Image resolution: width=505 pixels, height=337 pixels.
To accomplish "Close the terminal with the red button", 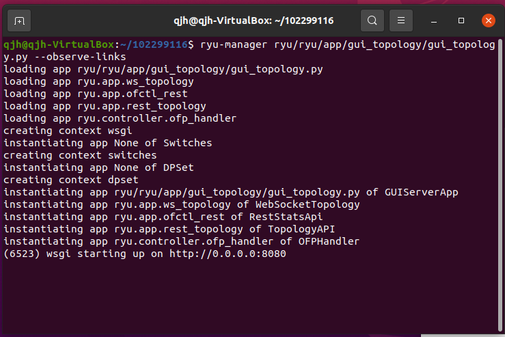I will pos(488,21).
